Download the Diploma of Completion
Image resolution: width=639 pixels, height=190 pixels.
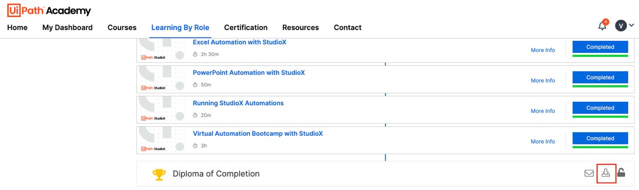(606, 173)
